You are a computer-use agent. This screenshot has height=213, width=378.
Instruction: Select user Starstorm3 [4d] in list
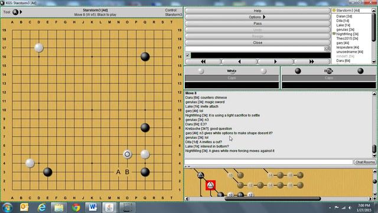click(x=348, y=11)
